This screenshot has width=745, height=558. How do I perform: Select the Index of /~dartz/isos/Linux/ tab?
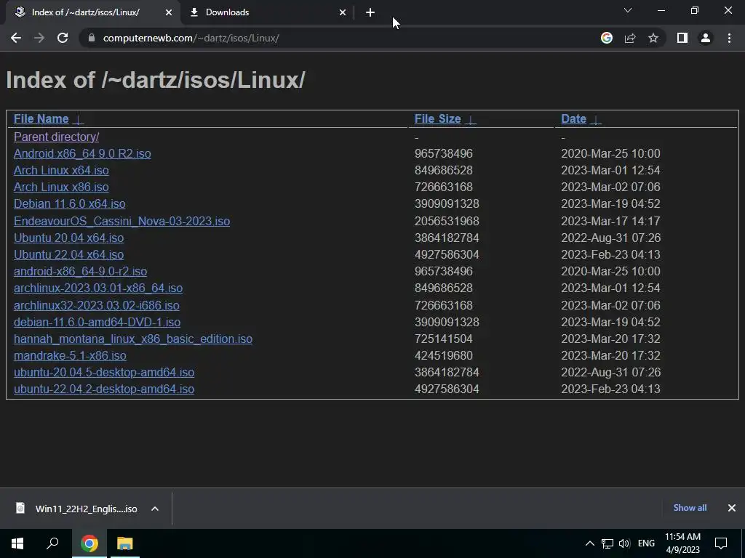pyautogui.click(x=92, y=12)
